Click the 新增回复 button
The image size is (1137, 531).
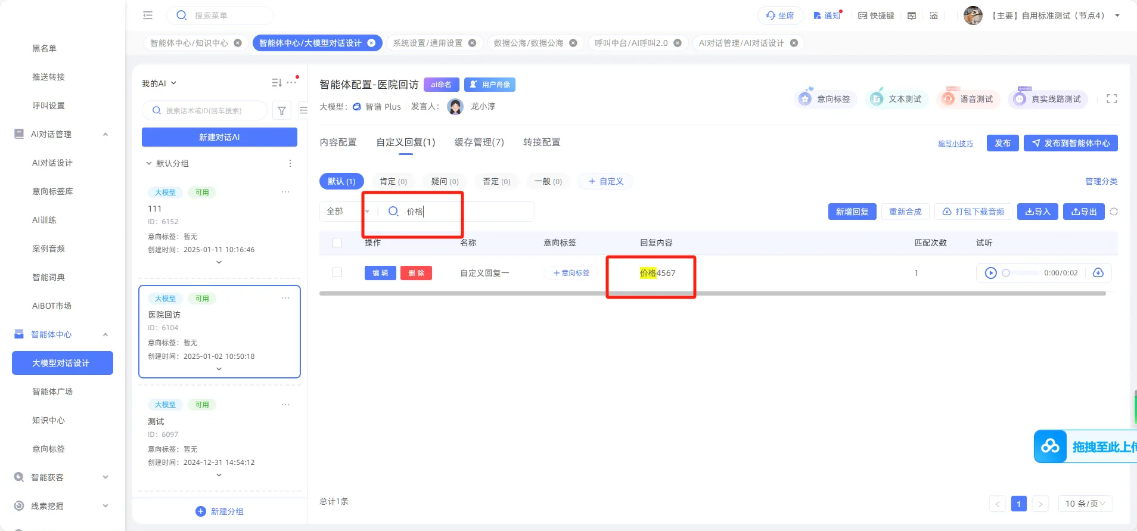(x=852, y=212)
